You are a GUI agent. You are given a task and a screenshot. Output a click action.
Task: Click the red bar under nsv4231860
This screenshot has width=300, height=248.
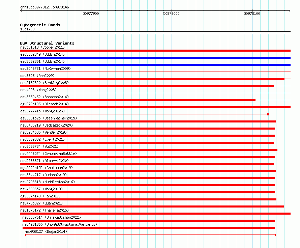click(x=149, y=228)
